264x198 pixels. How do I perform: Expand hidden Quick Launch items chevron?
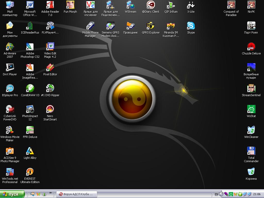[x=51, y=193]
